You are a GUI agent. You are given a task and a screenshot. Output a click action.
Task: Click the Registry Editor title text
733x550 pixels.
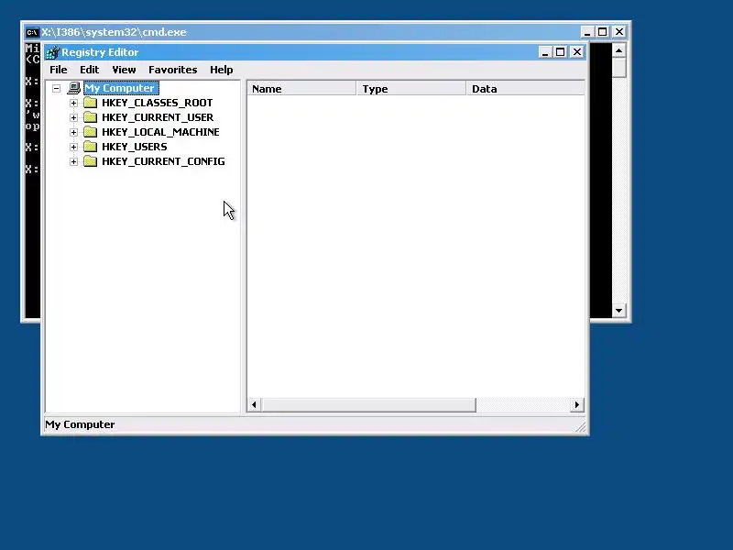point(100,52)
